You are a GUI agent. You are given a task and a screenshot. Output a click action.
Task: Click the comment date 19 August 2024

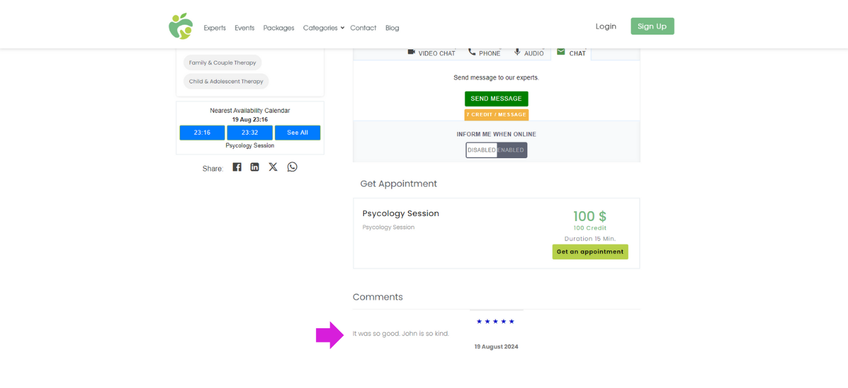click(x=496, y=347)
